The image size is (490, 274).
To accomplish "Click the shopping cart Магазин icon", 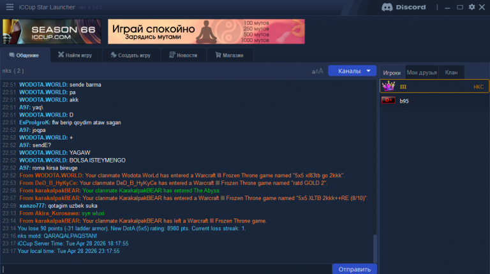I will [218, 55].
